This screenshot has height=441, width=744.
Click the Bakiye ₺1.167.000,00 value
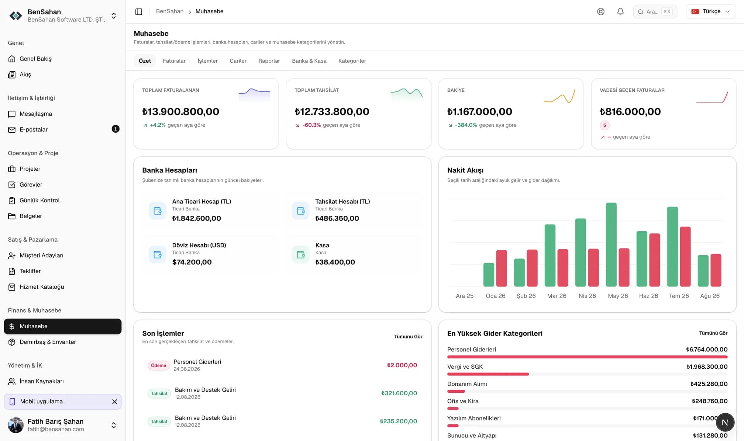479,112
